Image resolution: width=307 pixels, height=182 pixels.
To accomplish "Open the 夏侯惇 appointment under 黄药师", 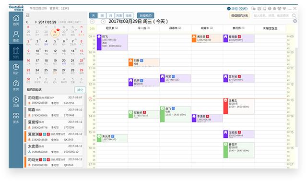I will (x=239, y=38).
